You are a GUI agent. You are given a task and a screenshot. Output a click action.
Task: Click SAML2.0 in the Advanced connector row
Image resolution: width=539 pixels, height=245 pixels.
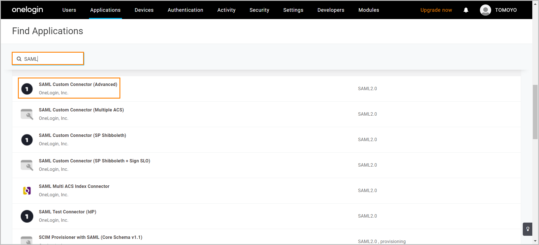click(x=367, y=88)
